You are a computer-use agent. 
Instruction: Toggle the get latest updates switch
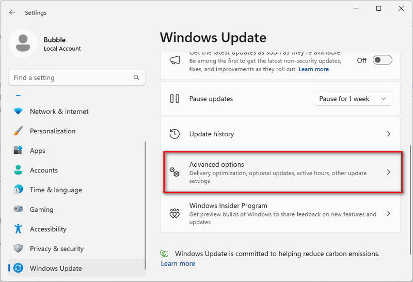coord(383,60)
